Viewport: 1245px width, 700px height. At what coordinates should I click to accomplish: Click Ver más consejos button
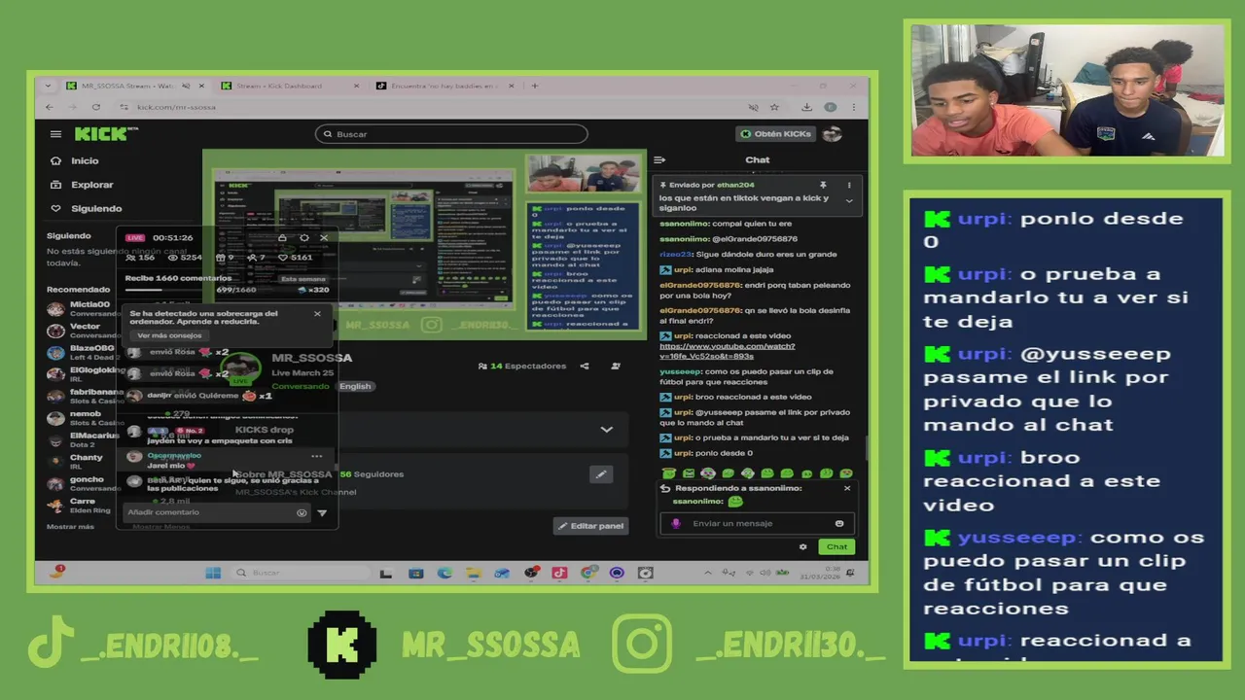pos(169,335)
